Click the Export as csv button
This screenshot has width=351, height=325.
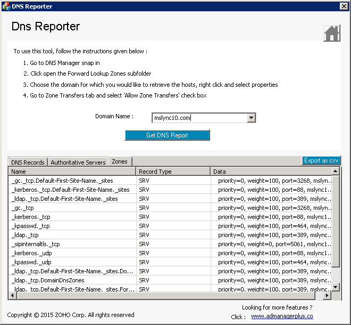click(x=321, y=160)
